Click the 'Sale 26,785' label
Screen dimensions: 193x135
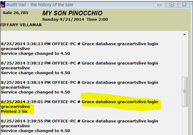[x=15, y=13]
